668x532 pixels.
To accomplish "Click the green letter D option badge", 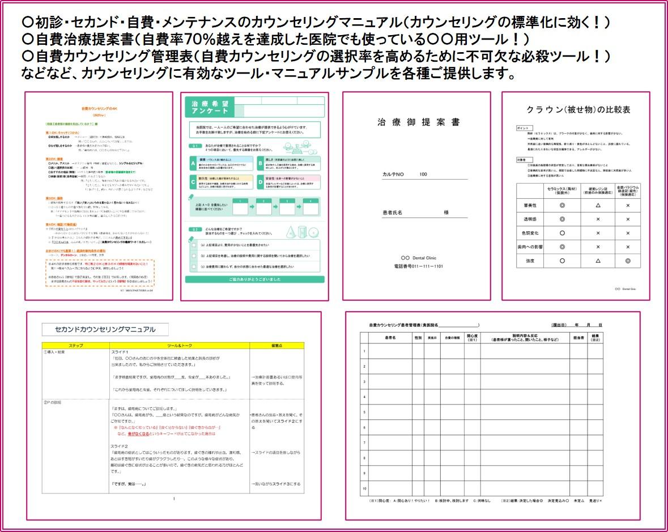I will click(x=260, y=182).
